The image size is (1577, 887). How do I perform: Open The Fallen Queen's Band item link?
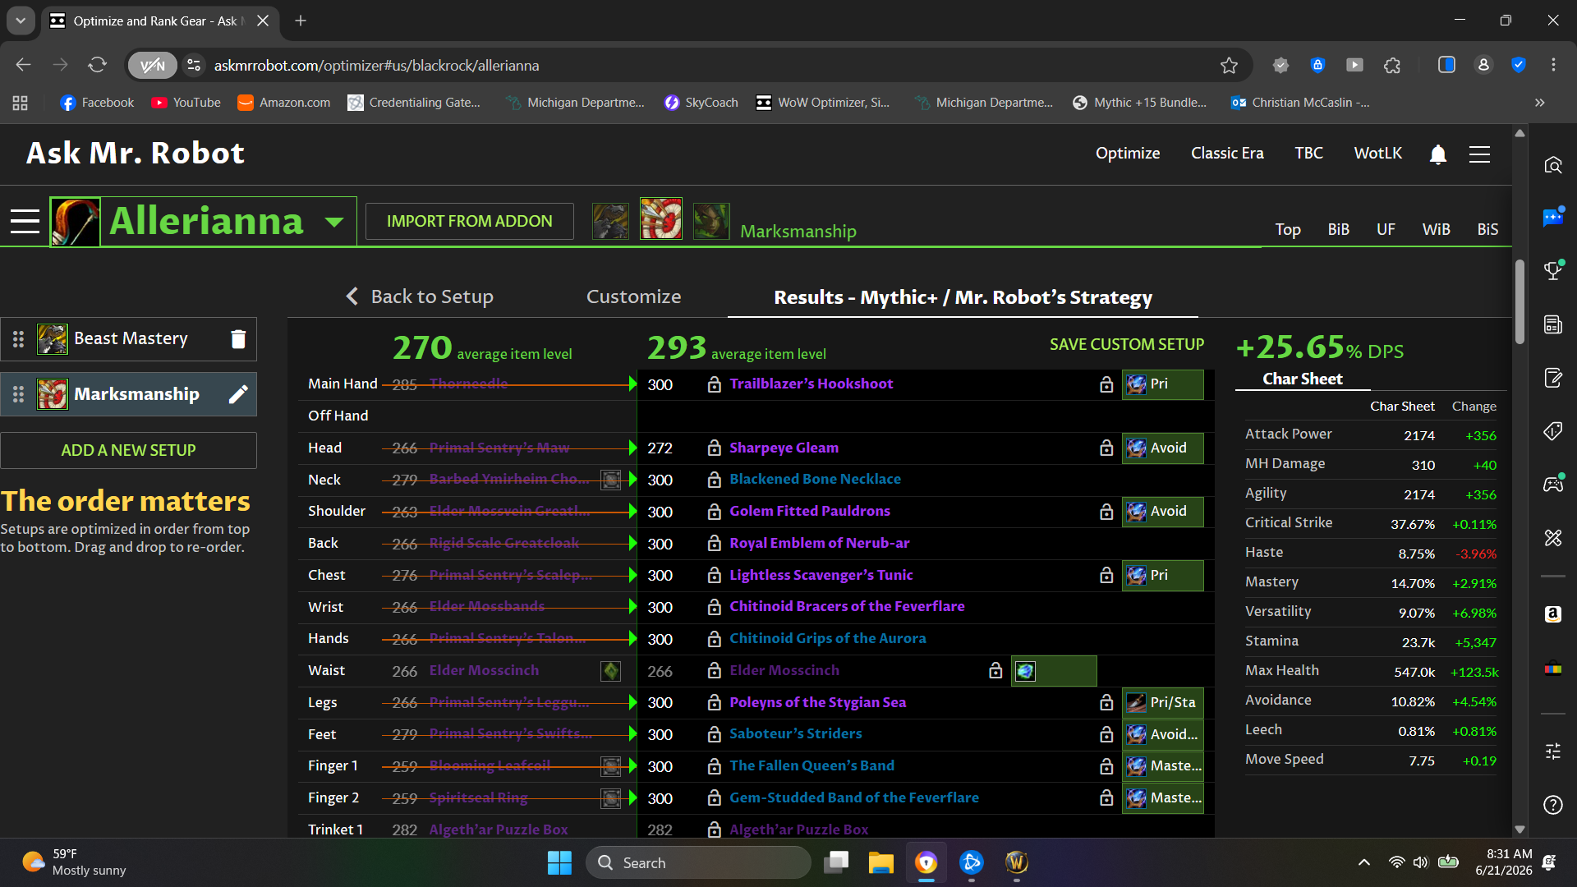pyautogui.click(x=811, y=766)
